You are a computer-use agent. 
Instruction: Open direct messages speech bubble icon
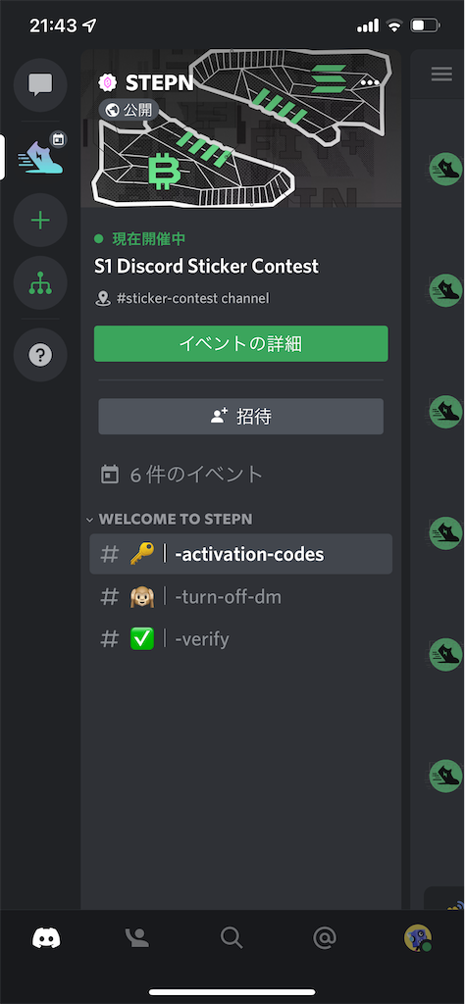(40, 84)
